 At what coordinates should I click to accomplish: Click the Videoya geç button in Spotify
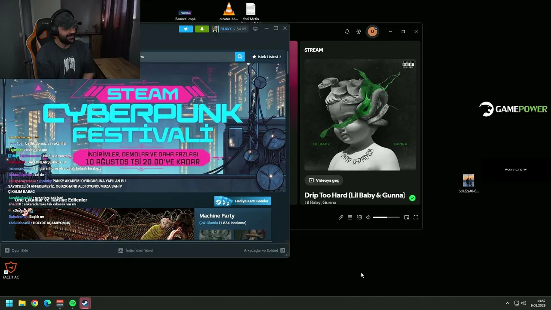point(324,180)
